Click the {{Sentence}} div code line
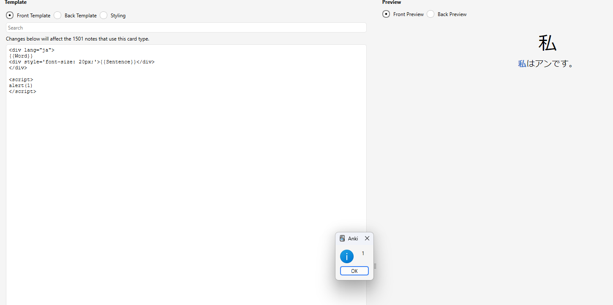This screenshot has width=613, height=305. pos(82,62)
